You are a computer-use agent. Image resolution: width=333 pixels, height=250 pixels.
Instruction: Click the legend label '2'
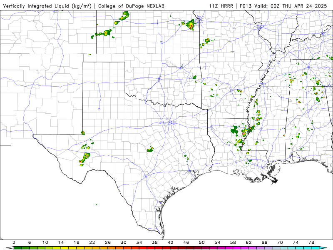(14, 242)
